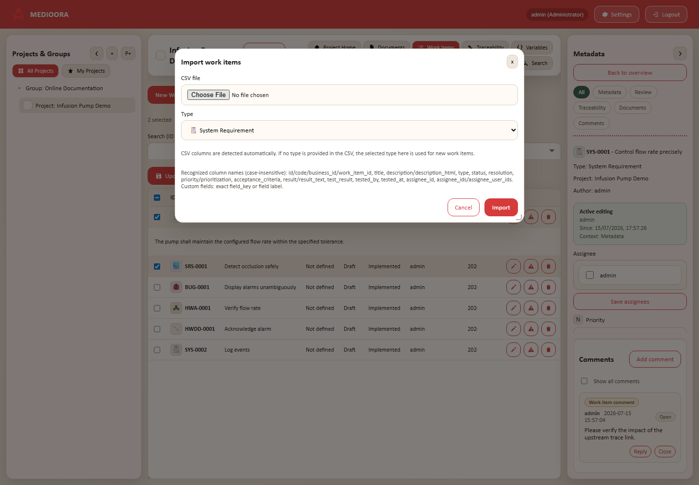The image size is (699, 485).
Task: Open the search field dropdown arrow
Action: pos(551,151)
